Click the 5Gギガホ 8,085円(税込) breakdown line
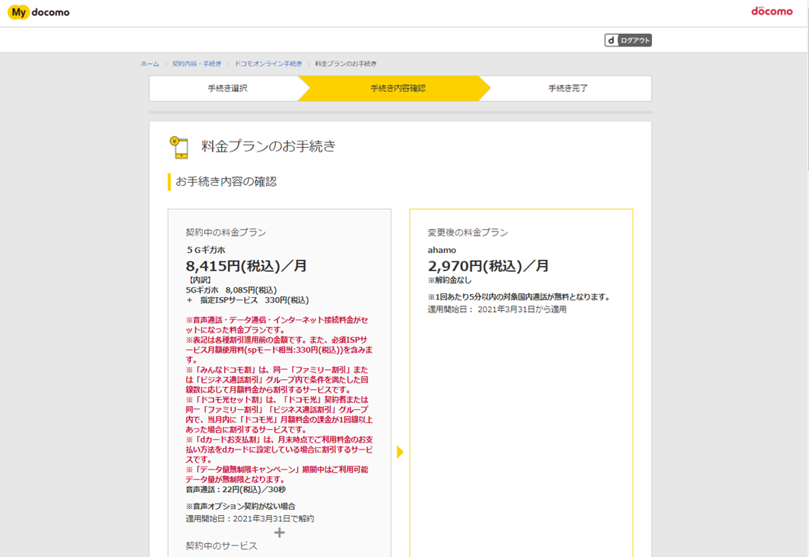Viewport: 809px width, 557px height. click(231, 290)
